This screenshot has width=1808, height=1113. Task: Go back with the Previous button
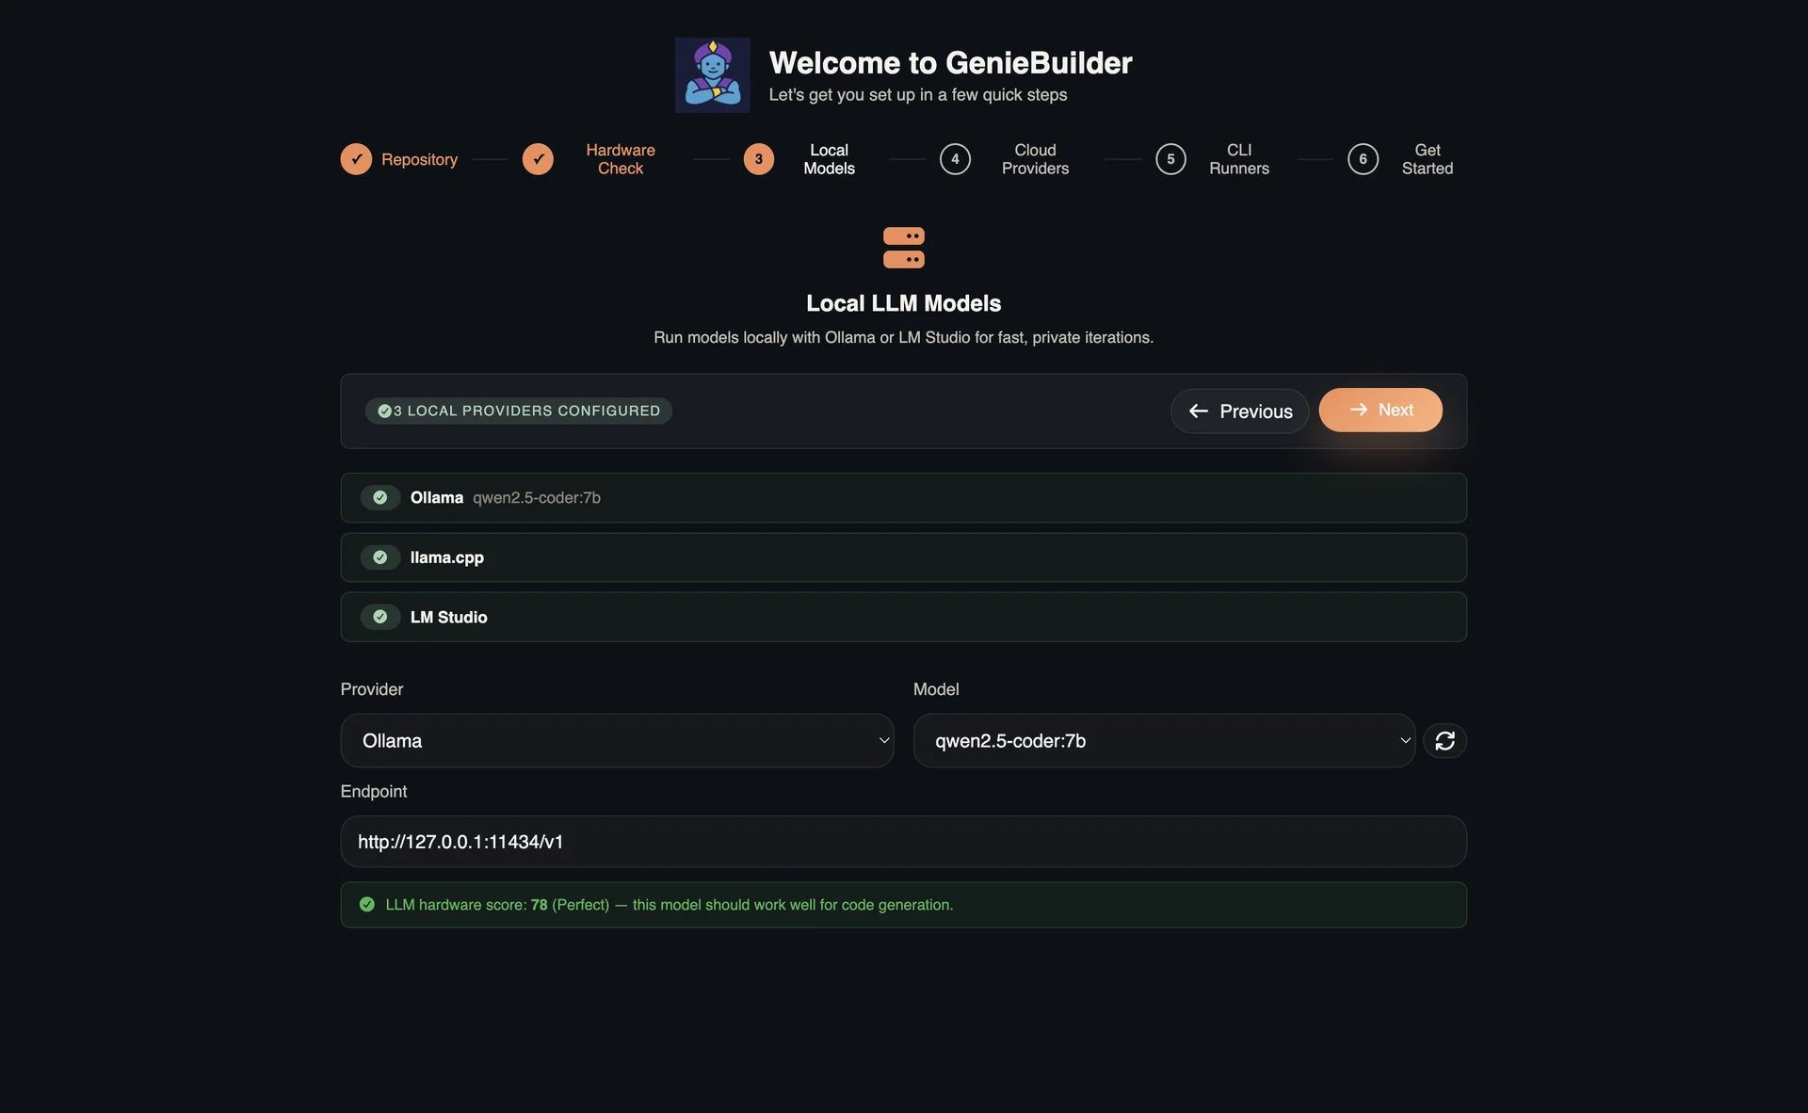[1239, 411]
